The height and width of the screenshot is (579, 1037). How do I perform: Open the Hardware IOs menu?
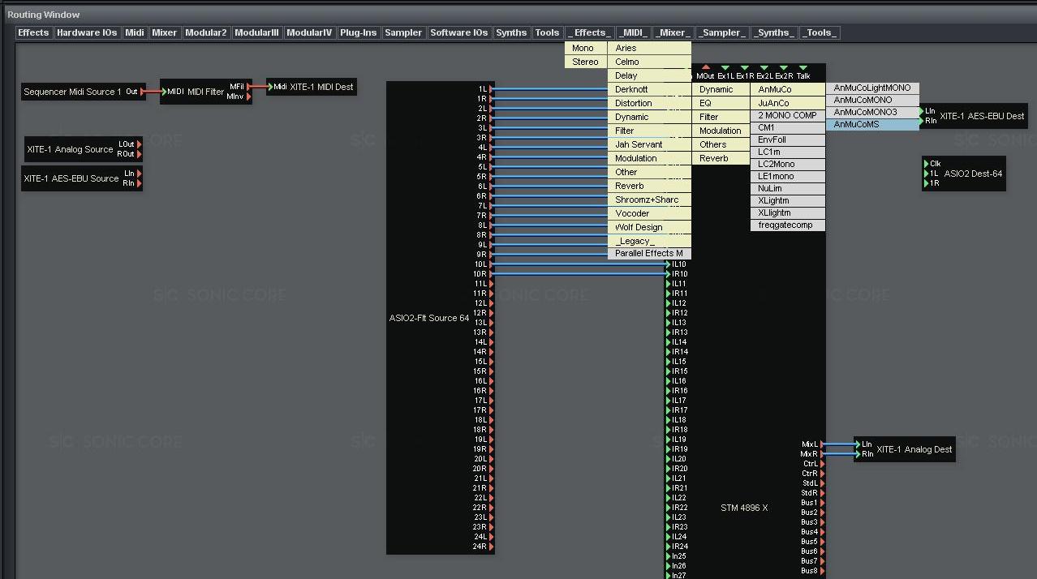(87, 32)
